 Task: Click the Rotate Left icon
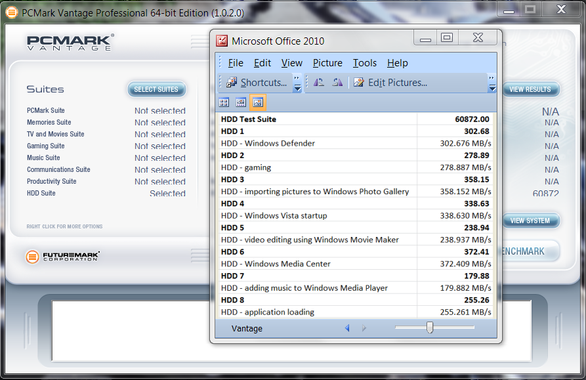coord(318,83)
